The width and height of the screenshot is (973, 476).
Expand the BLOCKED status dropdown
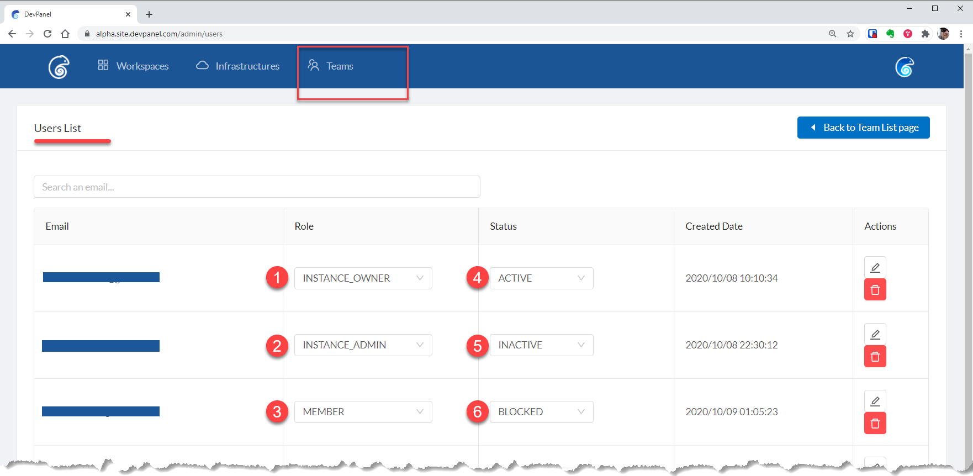click(x=541, y=412)
